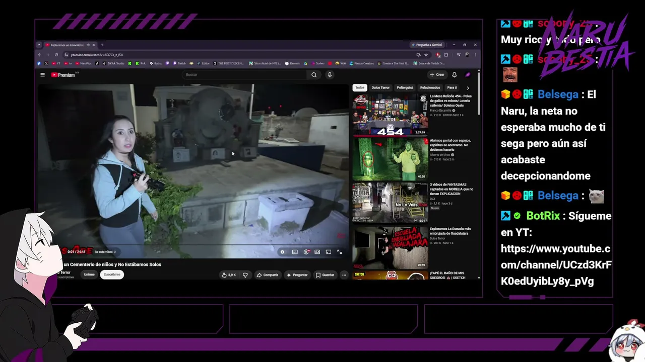Open 'Escuela embrujada de Guadalajara' thumbnail
Viewport: 645px width, 362px height.
[x=390, y=247]
